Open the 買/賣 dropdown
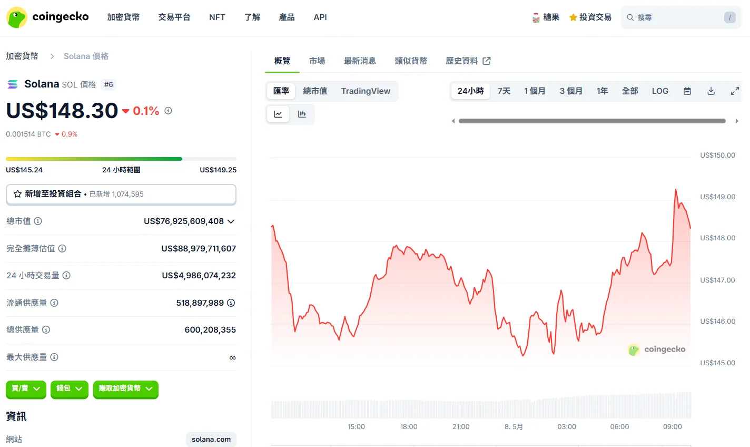 click(26, 388)
